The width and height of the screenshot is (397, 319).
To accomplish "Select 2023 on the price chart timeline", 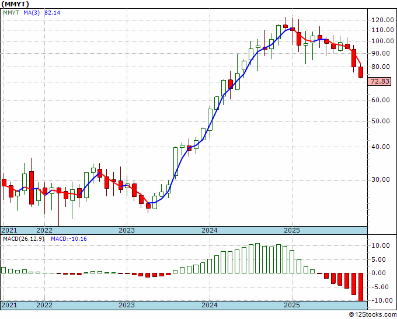I will 127,231.
